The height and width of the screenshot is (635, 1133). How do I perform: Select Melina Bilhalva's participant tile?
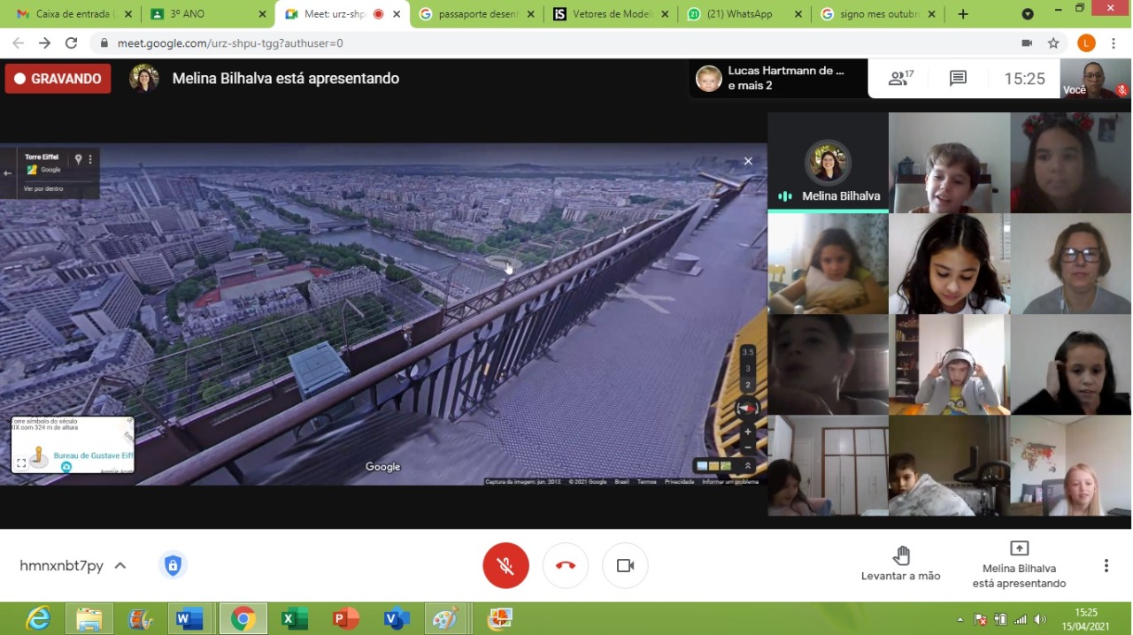828,163
